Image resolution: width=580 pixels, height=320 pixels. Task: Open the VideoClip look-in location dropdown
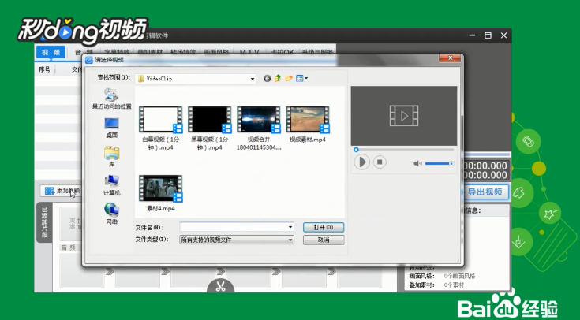pyautogui.click(x=196, y=79)
